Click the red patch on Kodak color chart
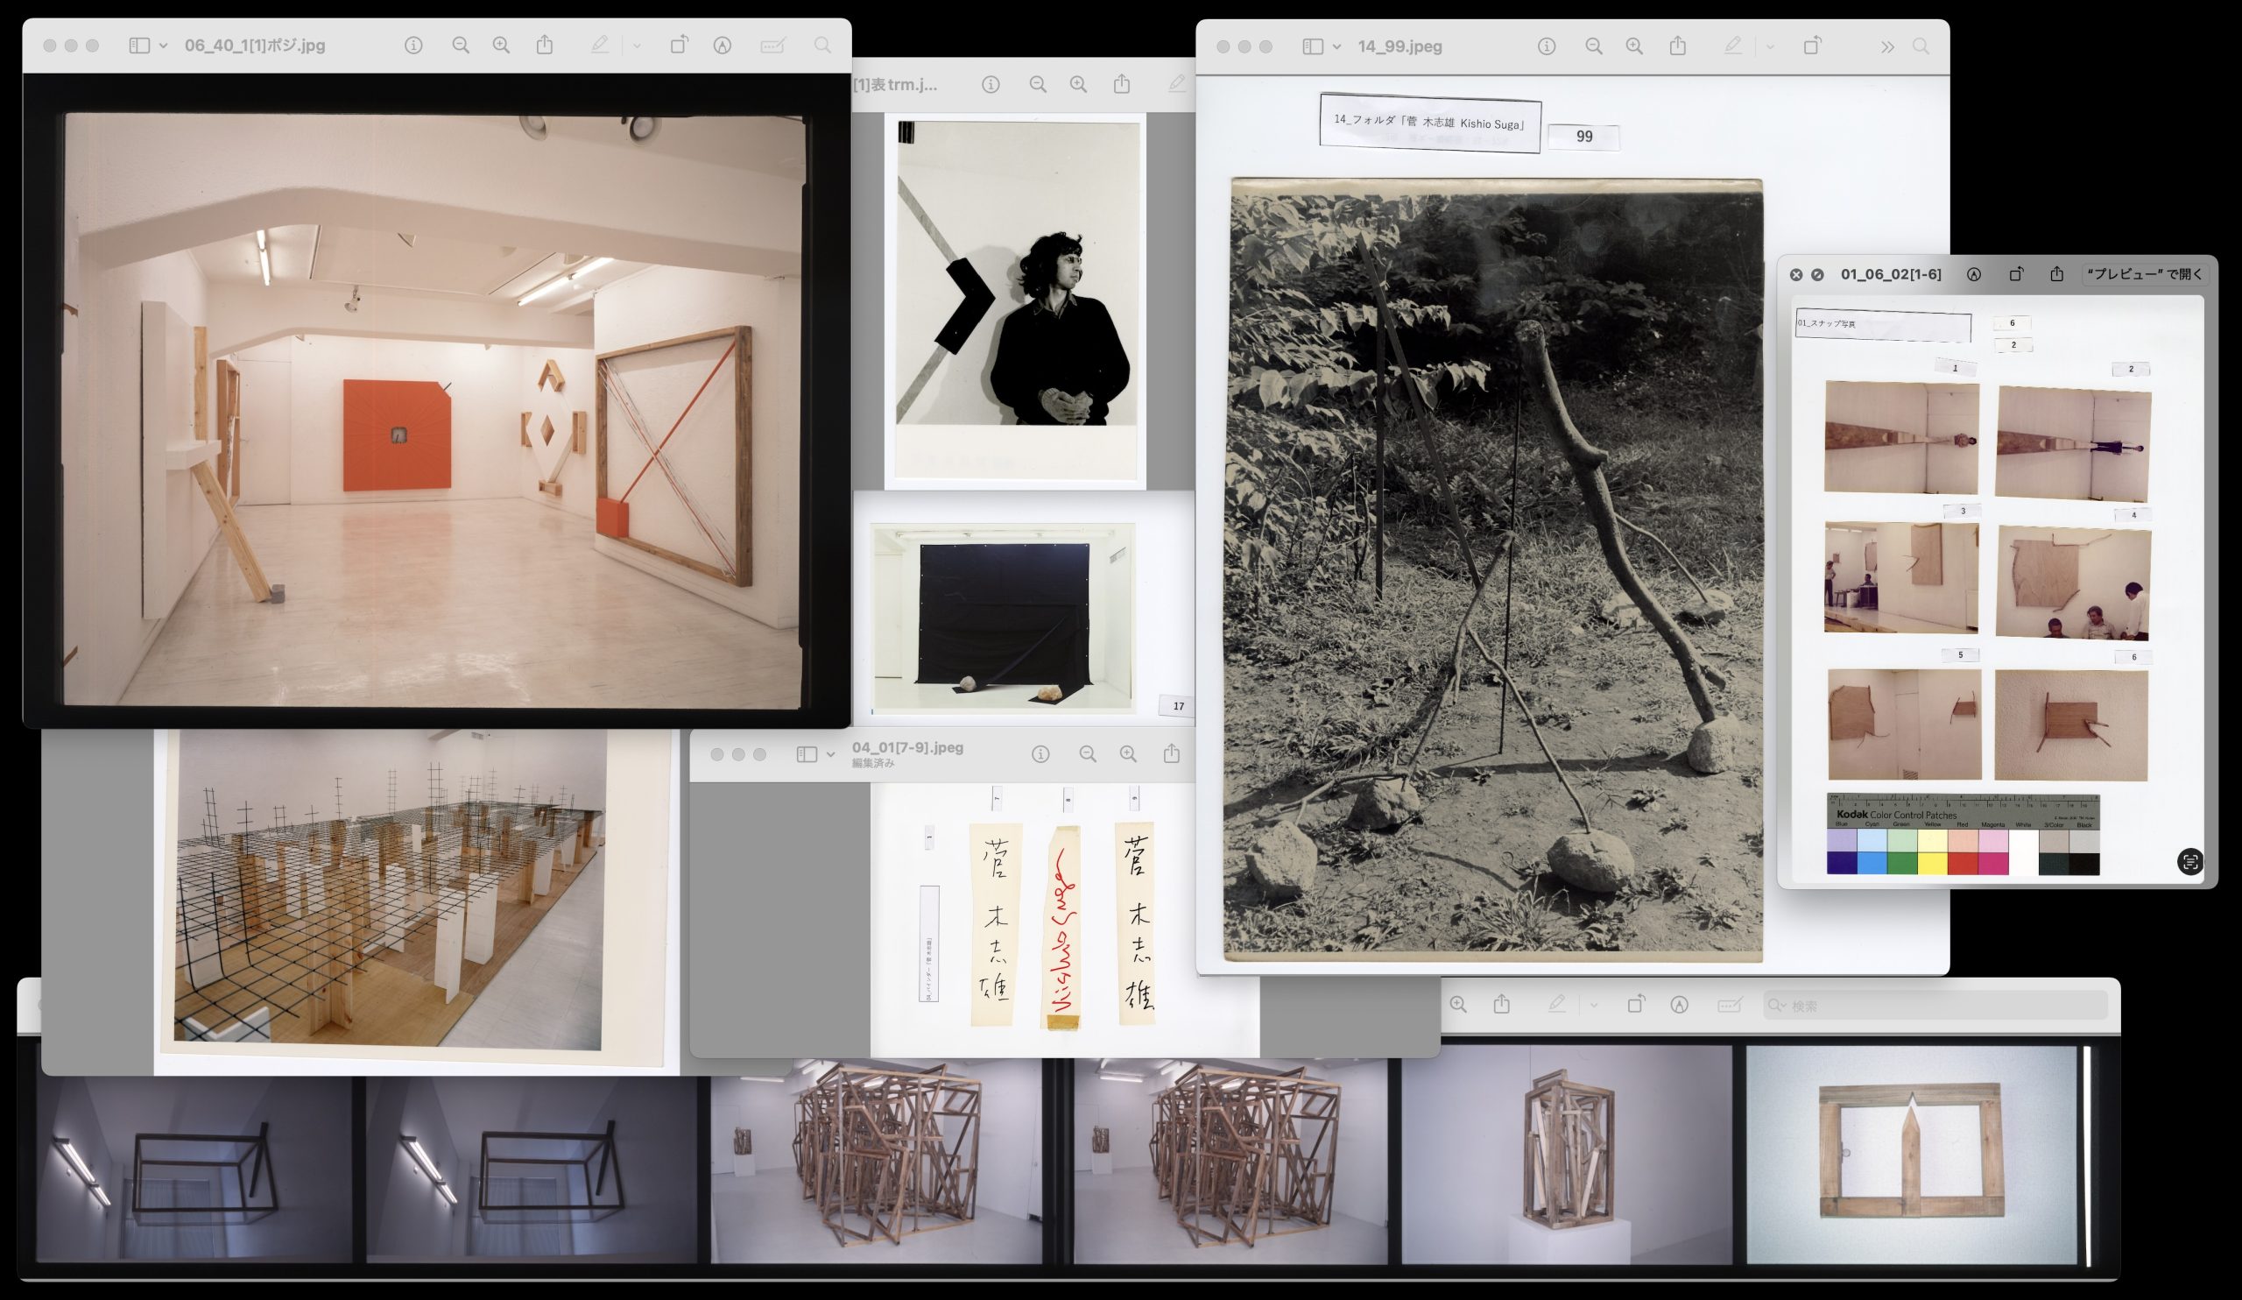This screenshot has width=2242, height=1300. coord(1962,862)
